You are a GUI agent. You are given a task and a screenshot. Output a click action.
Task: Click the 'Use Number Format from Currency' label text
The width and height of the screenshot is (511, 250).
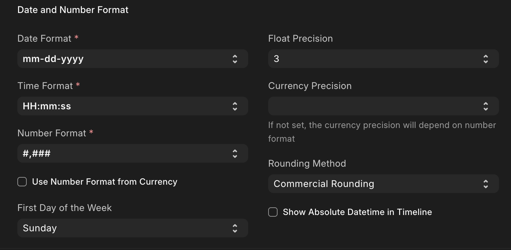(105, 182)
